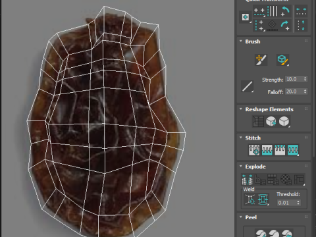The image size is (316, 237).
Task: Click the Break icon in Explode
Action: (247, 180)
